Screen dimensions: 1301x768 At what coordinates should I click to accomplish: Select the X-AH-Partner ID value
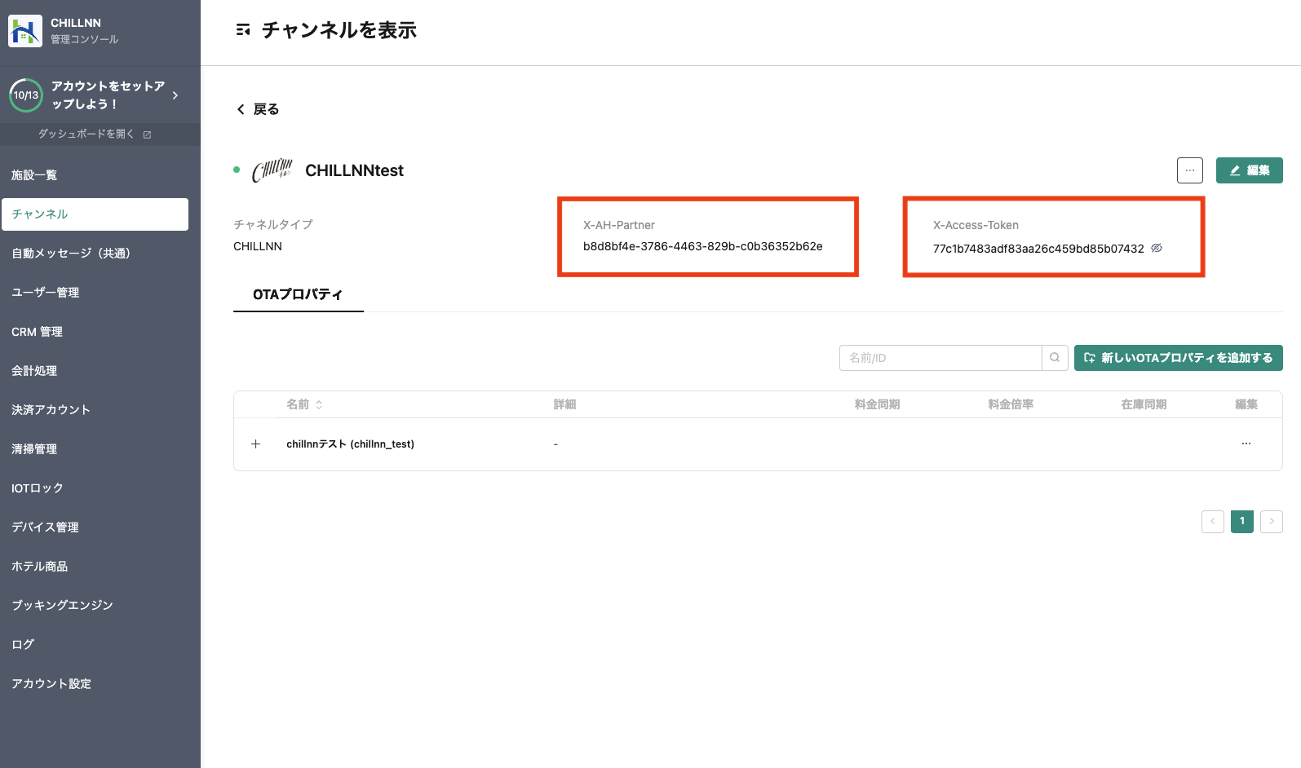point(702,246)
